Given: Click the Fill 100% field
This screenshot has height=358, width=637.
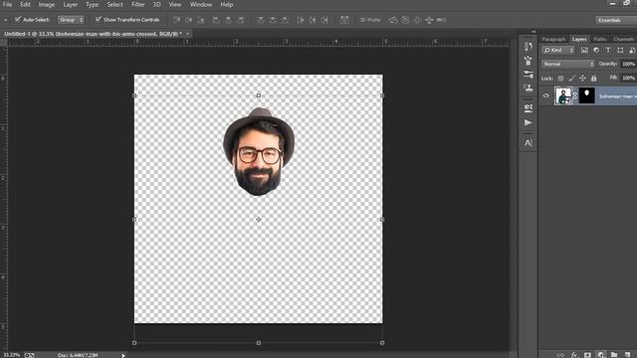Looking at the screenshot, I should (x=629, y=78).
